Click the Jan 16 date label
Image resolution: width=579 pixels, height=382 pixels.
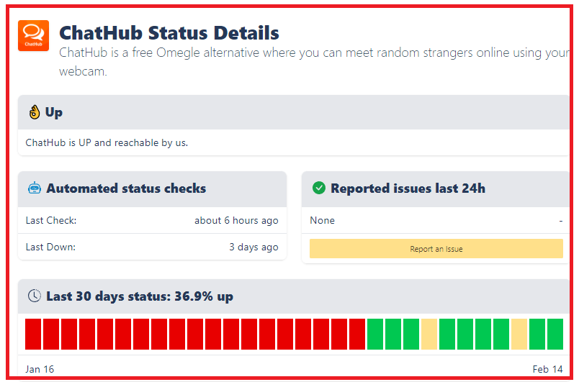(x=40, y=369)
